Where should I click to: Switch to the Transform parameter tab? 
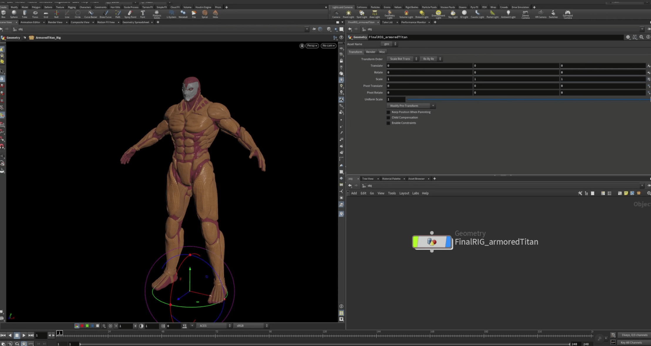coord(355,52)
